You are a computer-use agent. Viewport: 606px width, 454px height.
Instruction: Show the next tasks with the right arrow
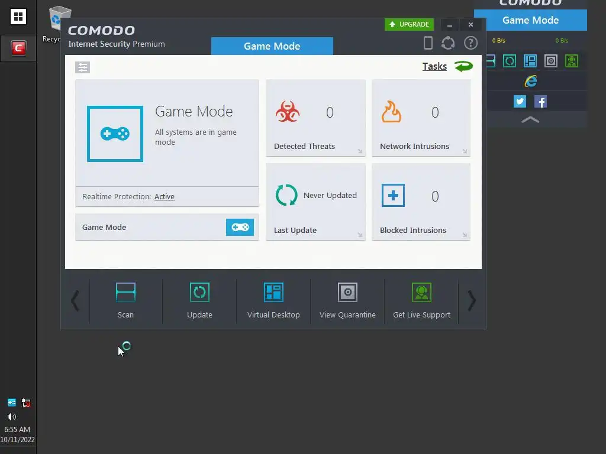[x=472, y=300]
